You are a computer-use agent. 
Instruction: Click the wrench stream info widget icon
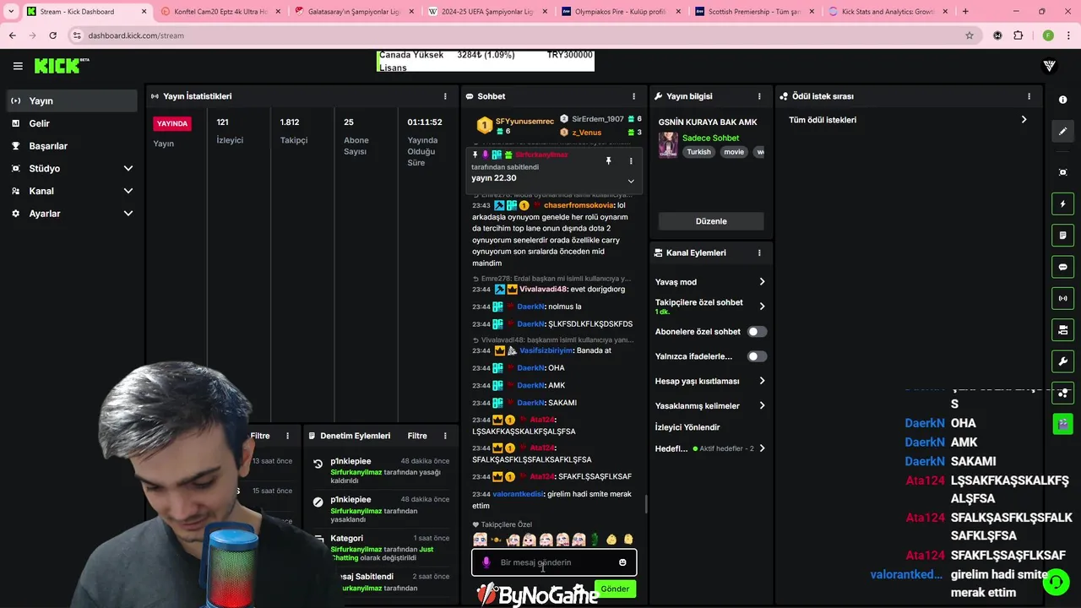1062,361
